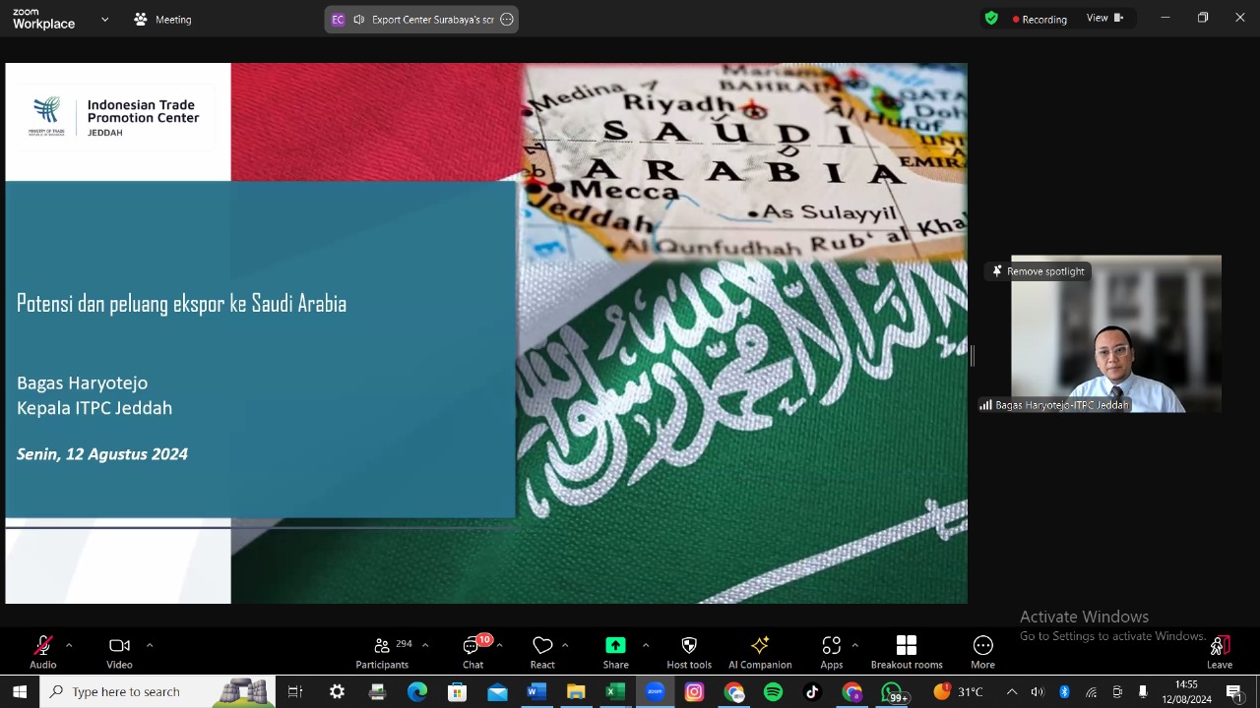Image resolution: width=1260 pixels, height=708 pixels.
Task: Open Instagram from the taskbar
Action: tap(694, 691)
